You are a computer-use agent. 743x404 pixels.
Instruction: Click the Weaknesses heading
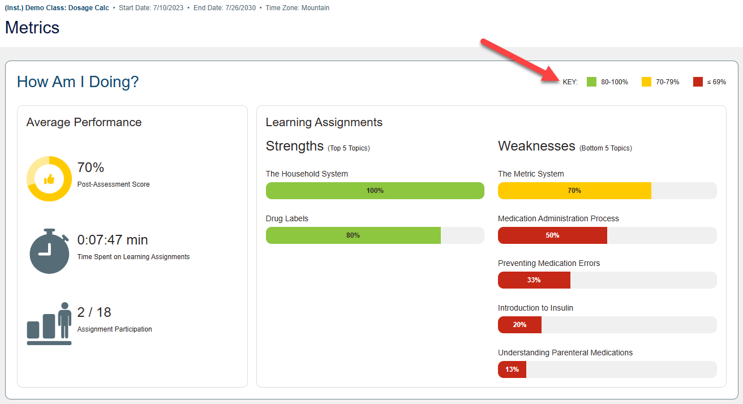(x=536, y=146)
